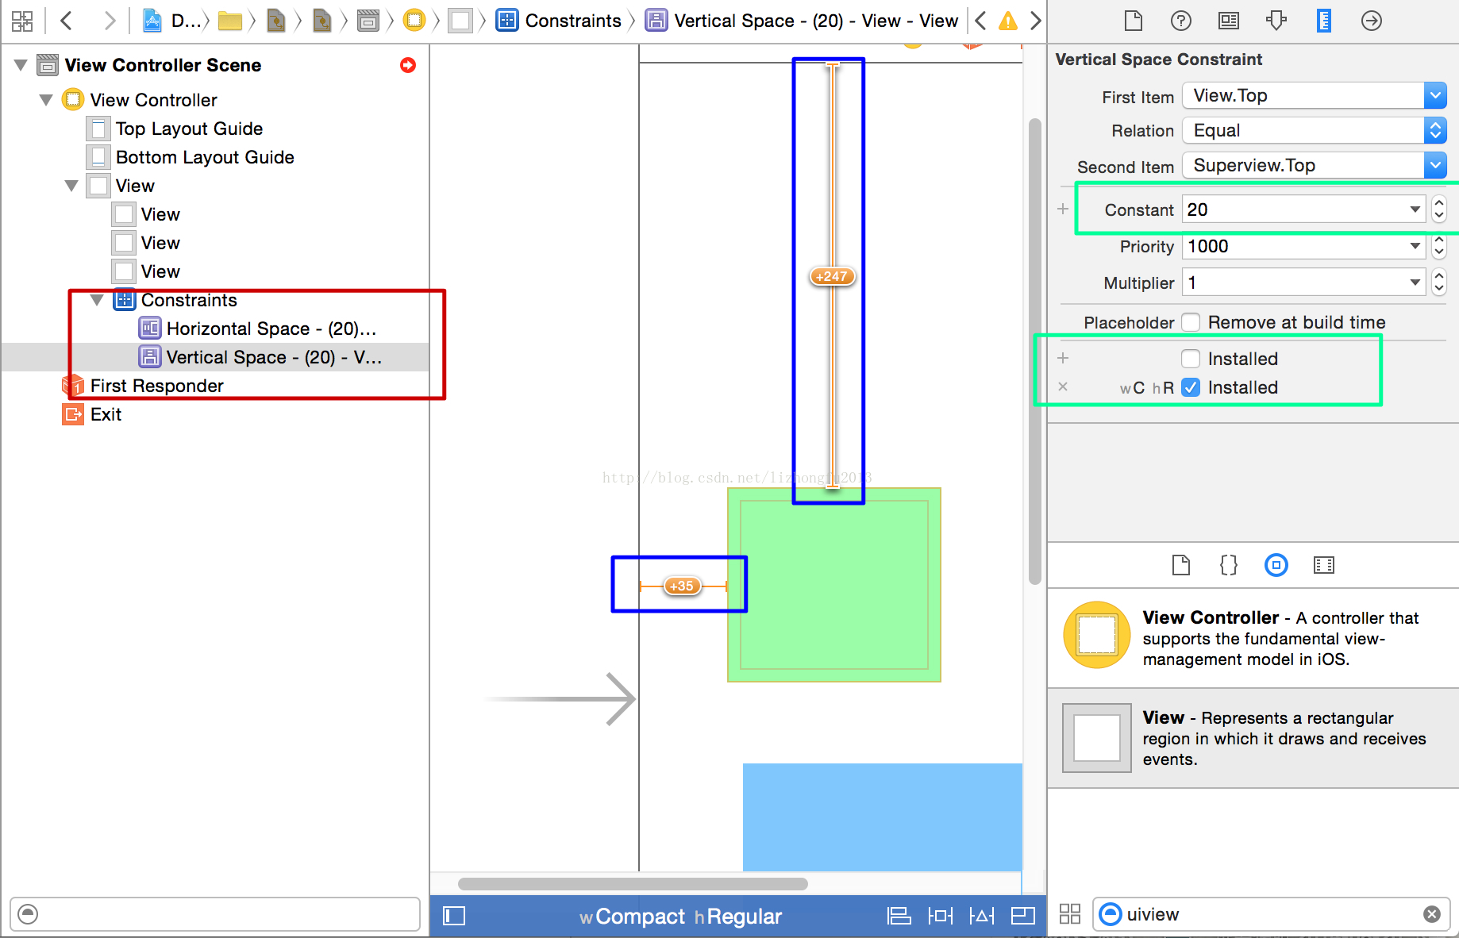The height and width of the screenshot is (938, 1459).
Task: Click the Multiplier stepper control
Action: [1438, 283]
